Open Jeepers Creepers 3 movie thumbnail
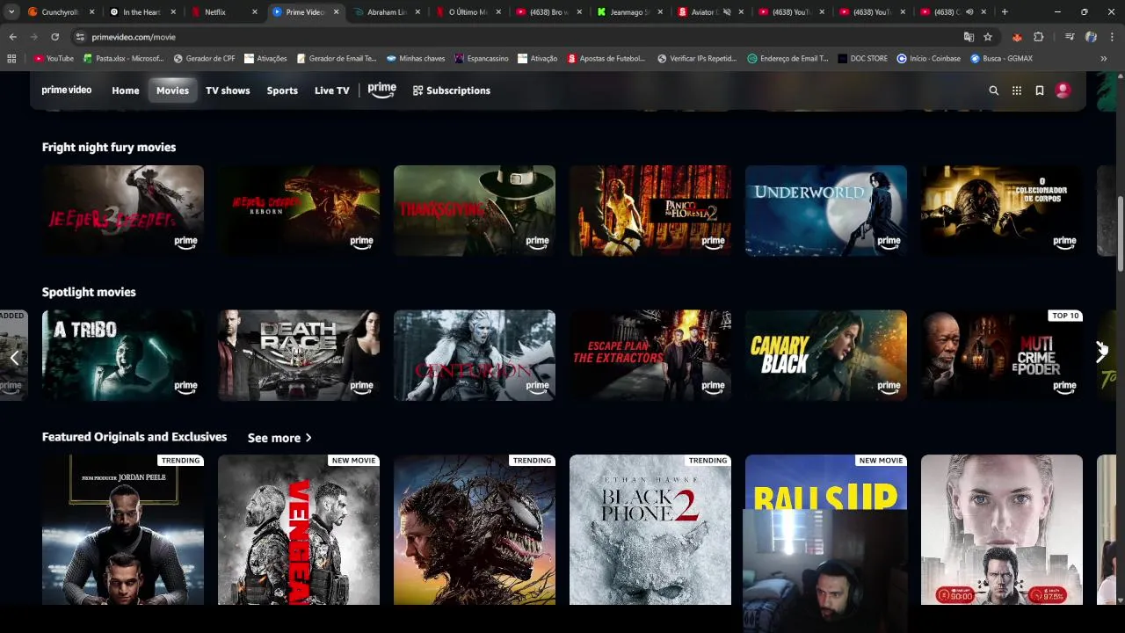The height and width of the screenshot is (633, 1125). 123,211
